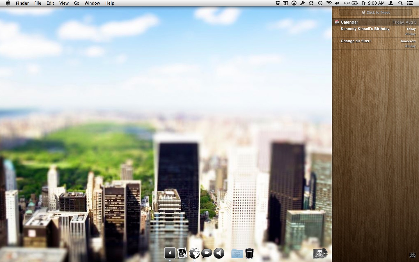Click the 43% battery status indicator

pyautogui.click(x=351, y=3)
